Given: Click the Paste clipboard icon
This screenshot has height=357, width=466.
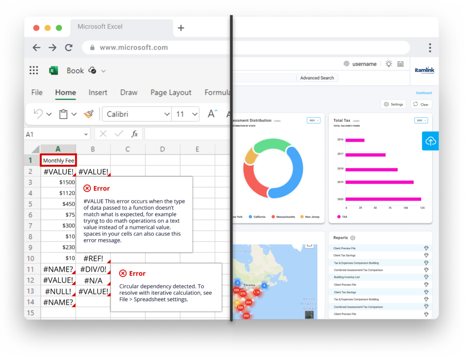Looking at the screenshot, I should click(x=63, y=114).
